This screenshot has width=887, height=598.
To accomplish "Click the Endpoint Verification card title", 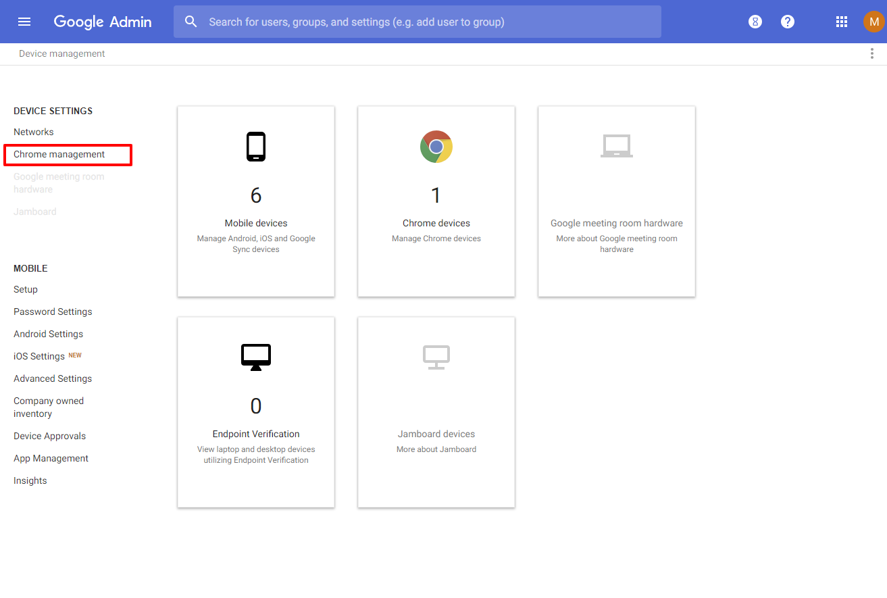I will [x=256, y=434].
